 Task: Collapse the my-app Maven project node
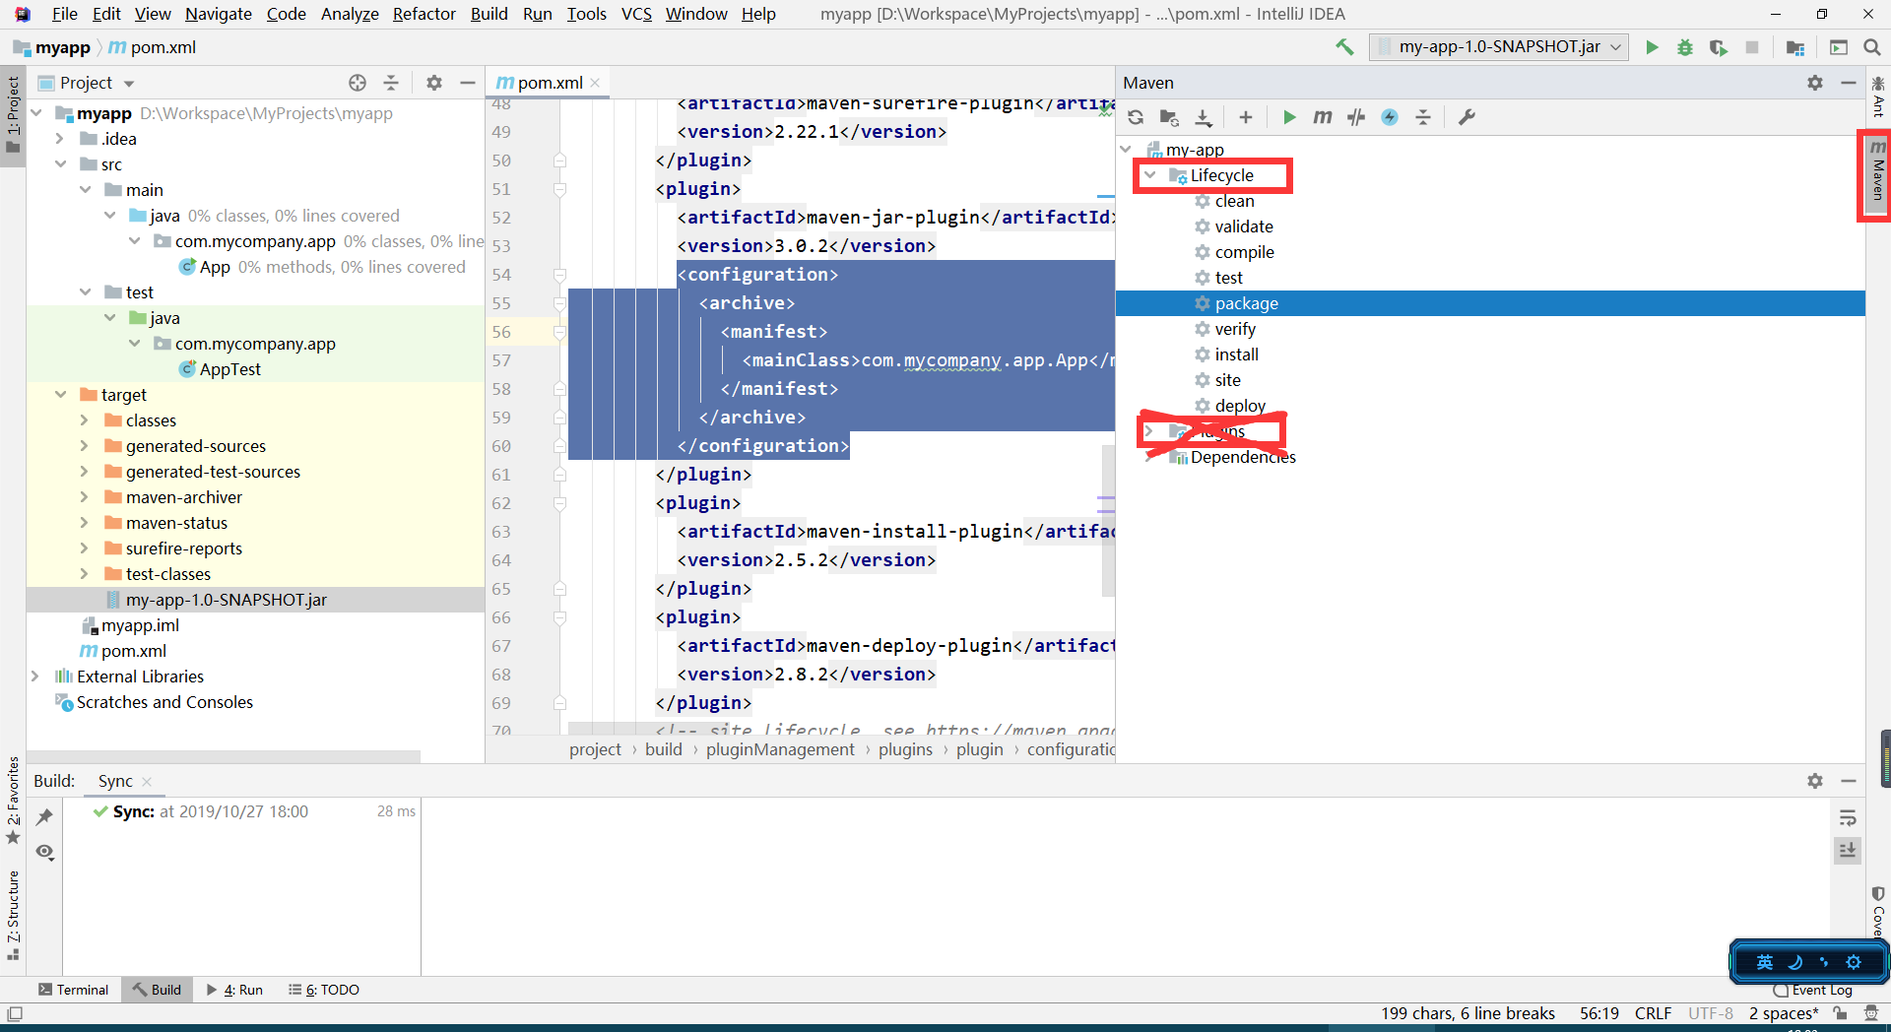pos(1126,150)
